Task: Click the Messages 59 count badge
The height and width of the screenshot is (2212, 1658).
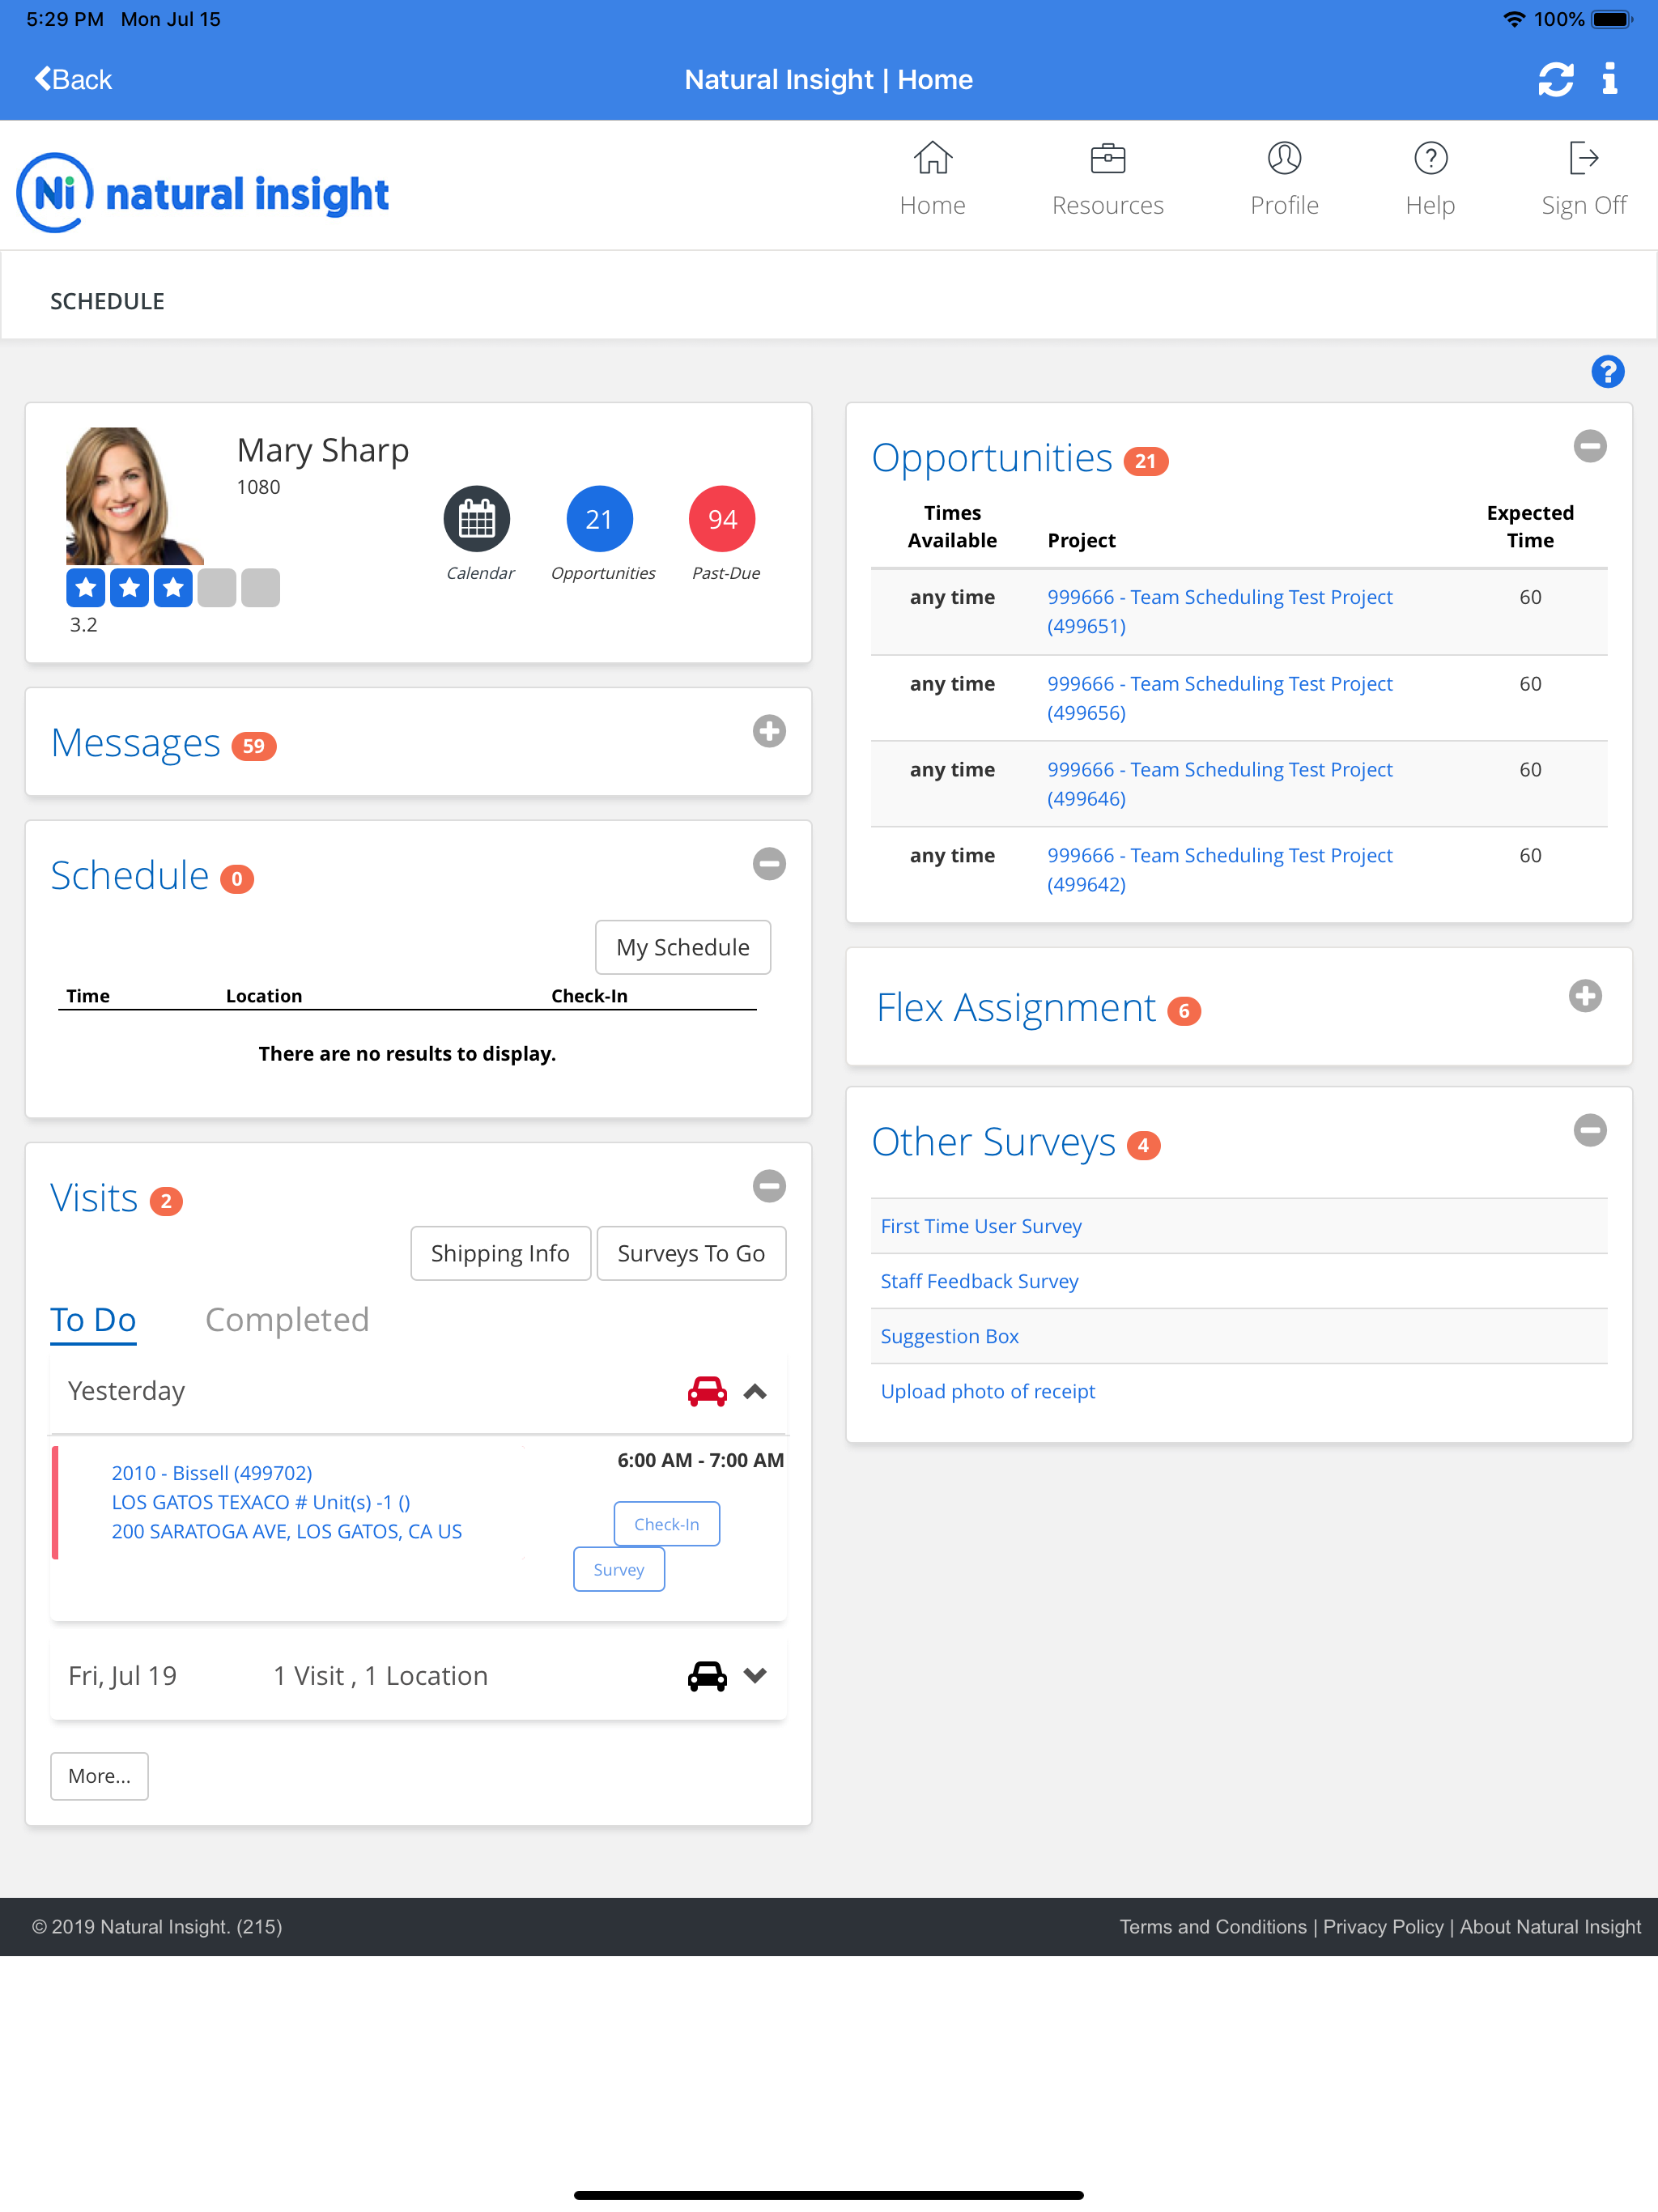Action: tap(254, 746)
